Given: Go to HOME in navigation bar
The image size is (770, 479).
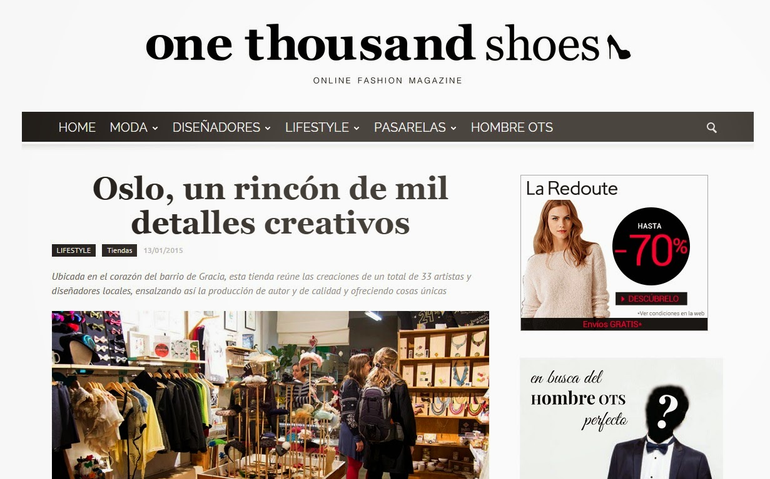Looking at the screenshot, I should pos(77,127).
